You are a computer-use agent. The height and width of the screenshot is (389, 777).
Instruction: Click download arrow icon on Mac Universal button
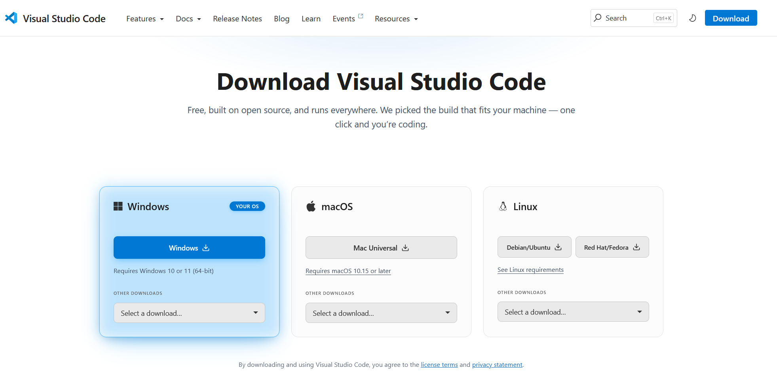[x=405, y=248]
